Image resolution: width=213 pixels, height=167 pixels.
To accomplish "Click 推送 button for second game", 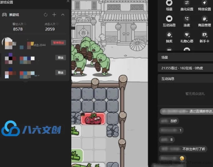I will click(60, 58).
